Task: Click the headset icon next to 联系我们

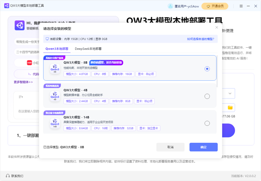Action: (x=7, y=176)
